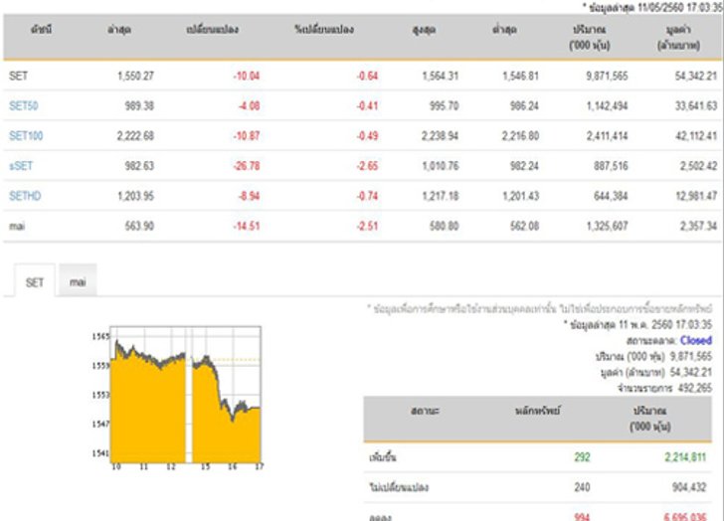Click the SET row index name
This screenshot has width=724, height=521.
coord(18,76)
